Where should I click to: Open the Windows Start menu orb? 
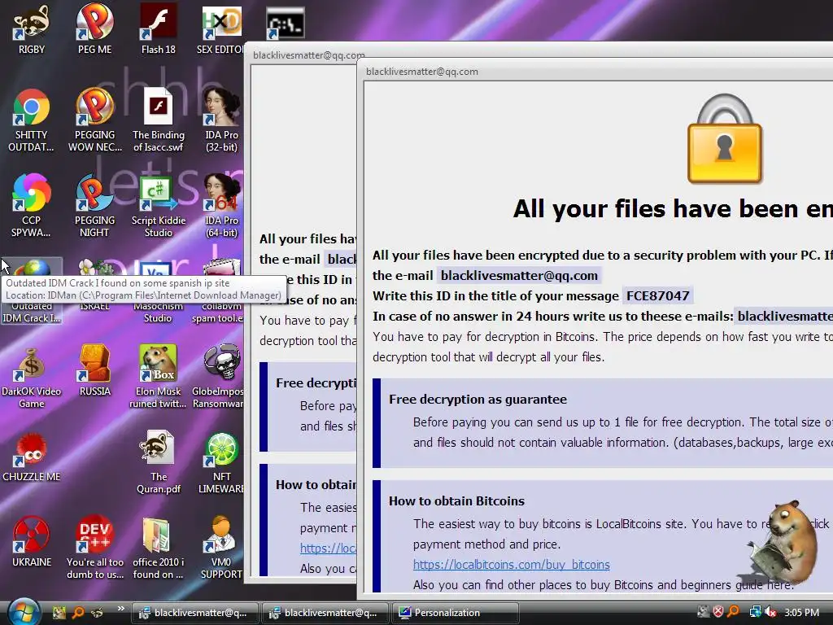22,612
